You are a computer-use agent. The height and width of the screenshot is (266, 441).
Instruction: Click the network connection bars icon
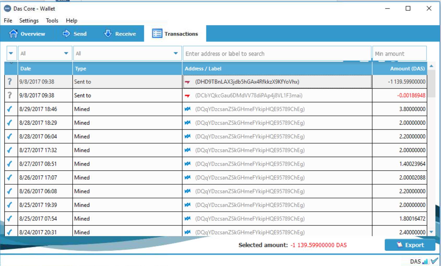(x=426, y=261)
